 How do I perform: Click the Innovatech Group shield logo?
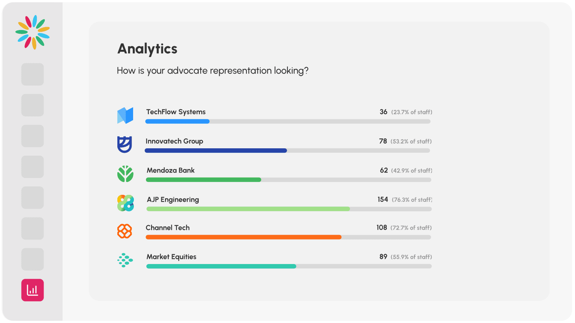[x=125, y=144]
